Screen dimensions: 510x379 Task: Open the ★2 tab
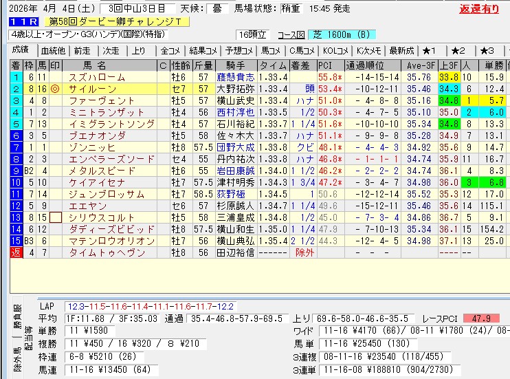[458, 51]
